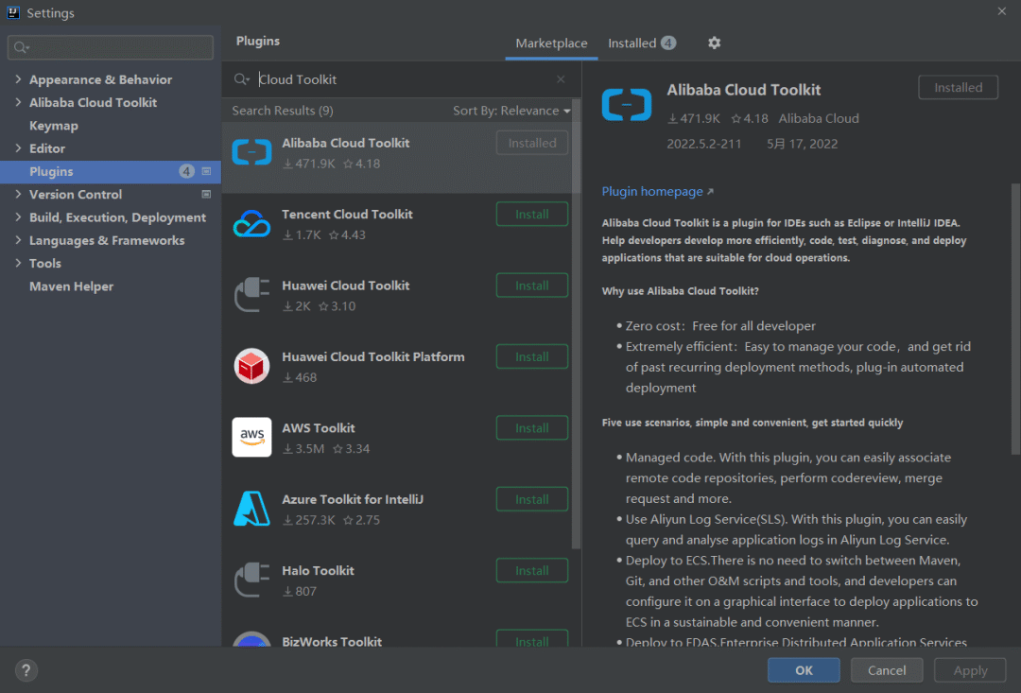The width and height of the screenshot is (1021, 693).
Task: Select the Azure Toolkit for IntelliJ icon
Action: [x=251, y=508]
